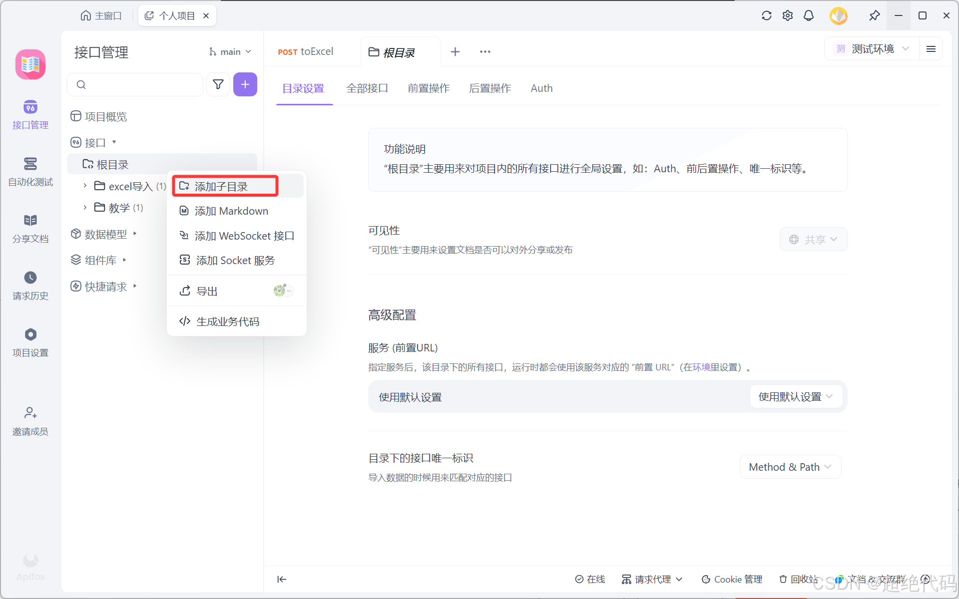
Task: Open the 测试环境 environment dropdown
Action: tap(872, 49)
